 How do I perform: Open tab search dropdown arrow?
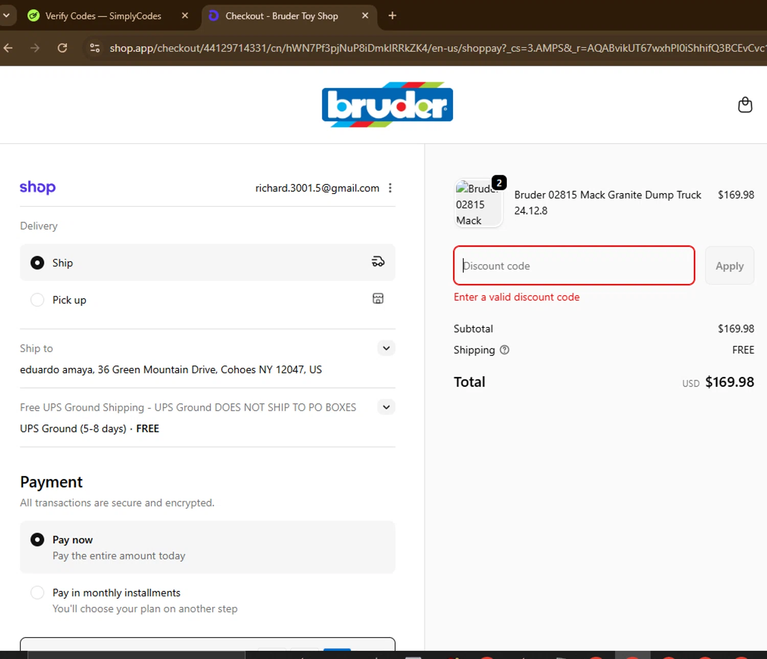7,16
